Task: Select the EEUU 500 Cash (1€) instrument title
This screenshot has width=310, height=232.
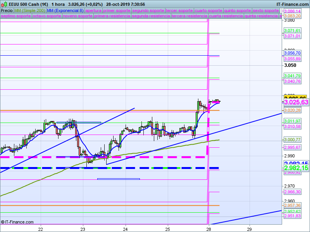Action: pos(28,4)
